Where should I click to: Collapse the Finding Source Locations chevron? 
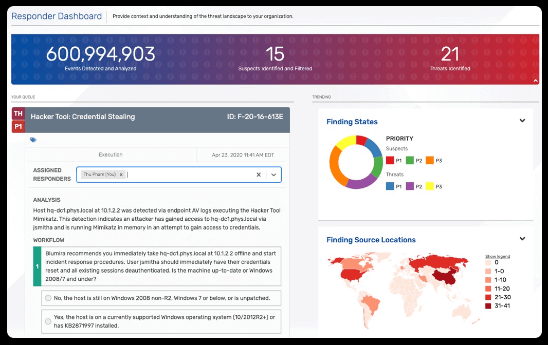[522, 239]
